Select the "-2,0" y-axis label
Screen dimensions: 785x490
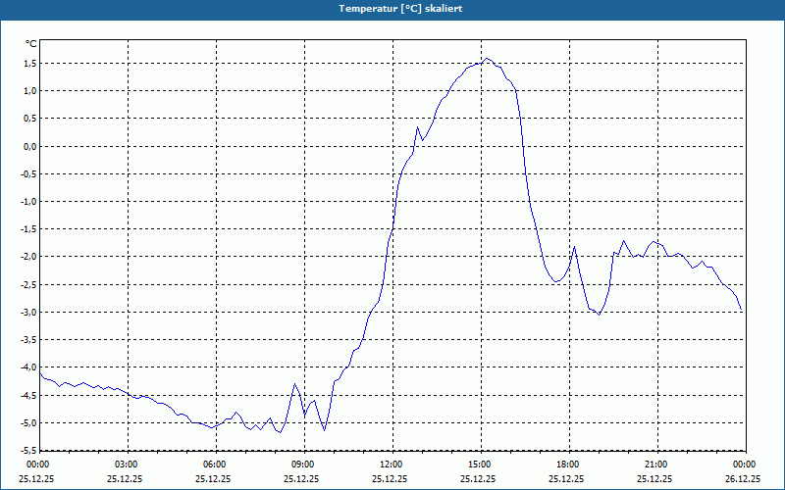click(x=29, y=257)
